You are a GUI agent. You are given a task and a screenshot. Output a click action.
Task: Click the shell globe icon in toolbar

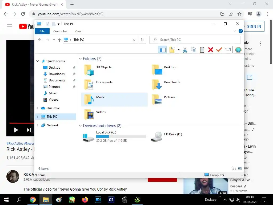click(x=238, y=50)
